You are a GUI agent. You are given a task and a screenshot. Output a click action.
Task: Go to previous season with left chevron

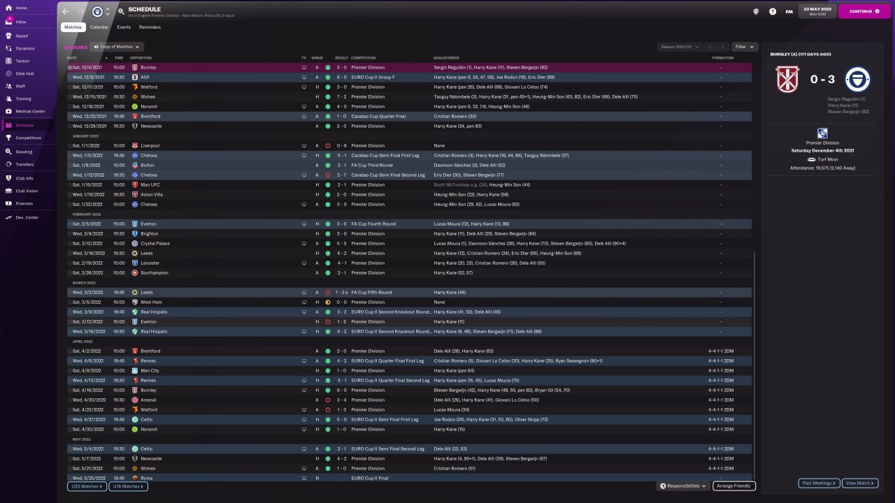coord(710,47)
